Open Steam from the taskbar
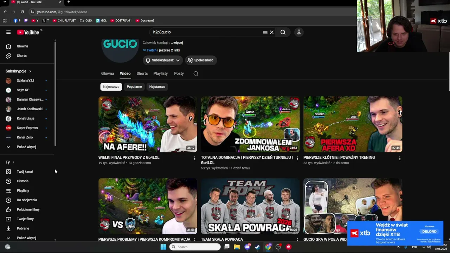The image size is (450, 253). click(x=258, y=247)
